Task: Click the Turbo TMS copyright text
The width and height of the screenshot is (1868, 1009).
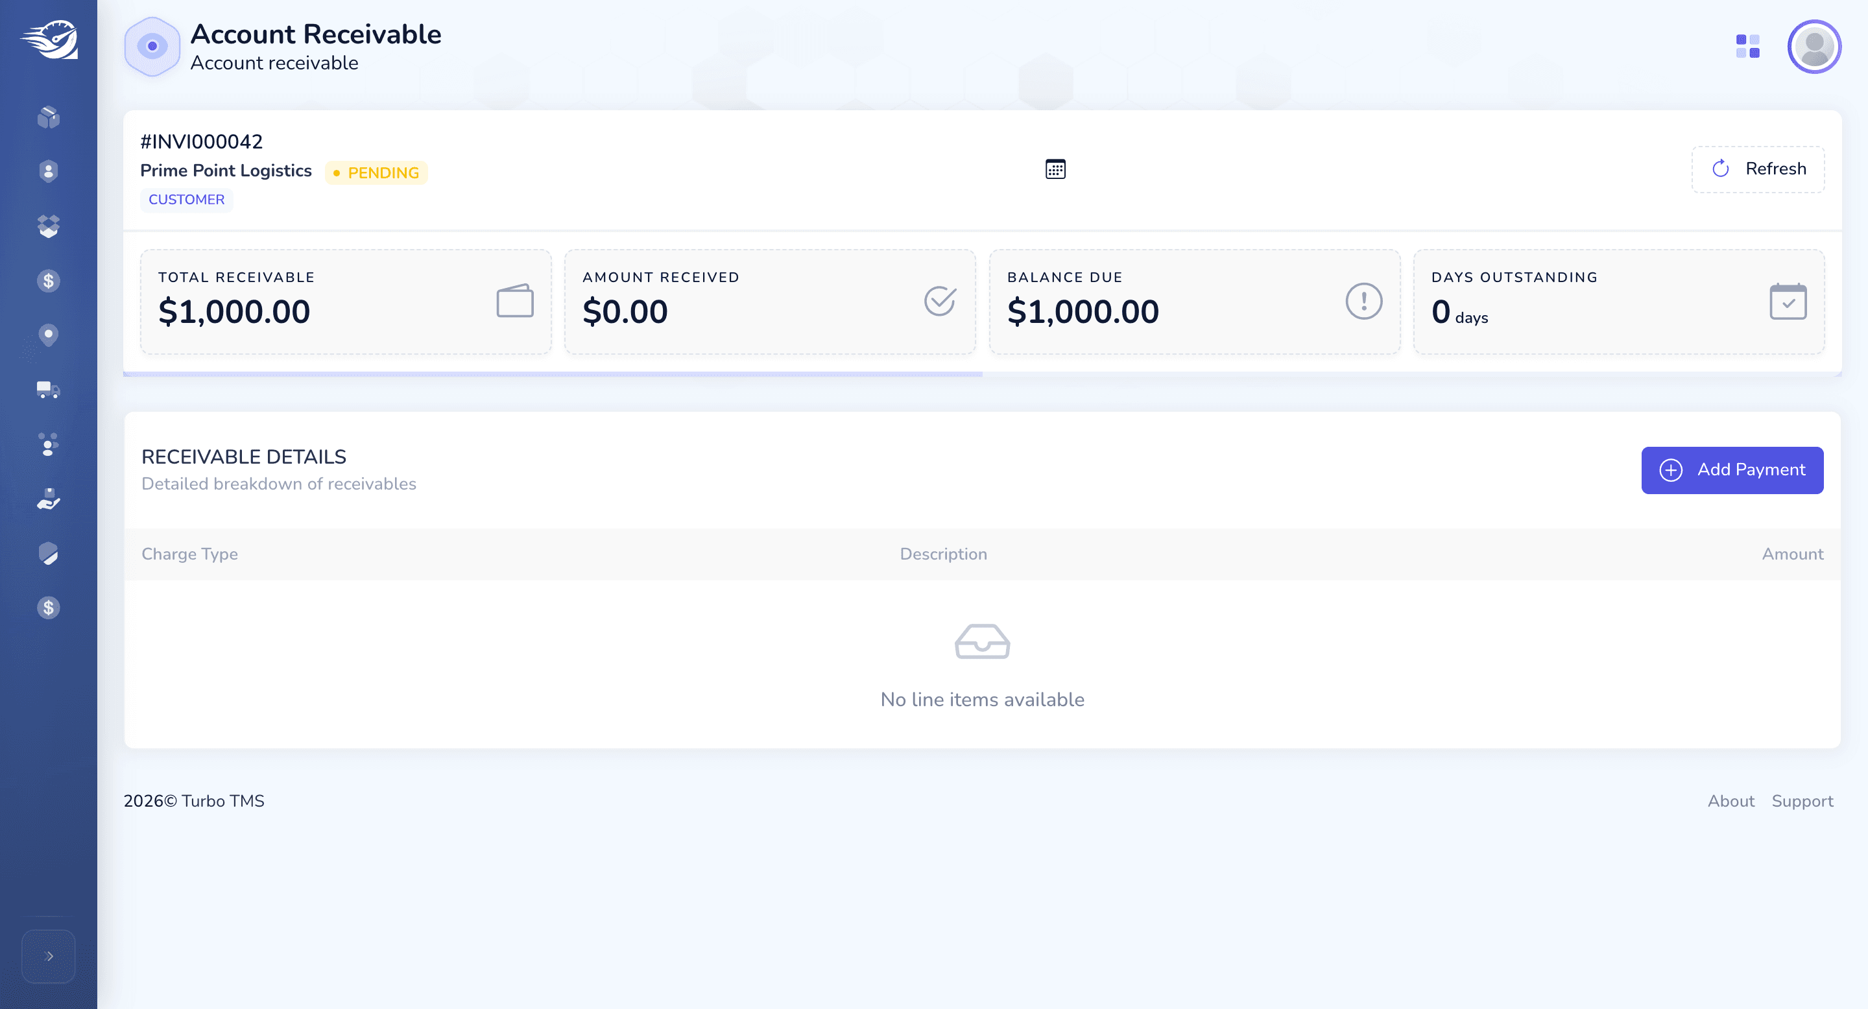Action: 194,801
